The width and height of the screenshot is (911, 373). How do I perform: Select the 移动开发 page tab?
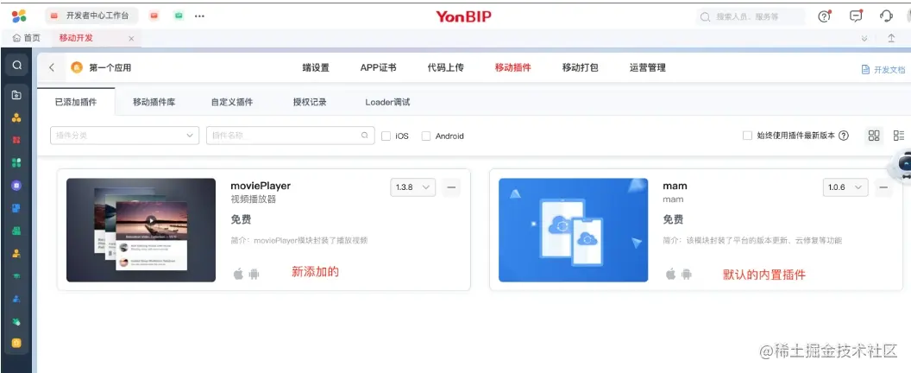pos(76,38)
